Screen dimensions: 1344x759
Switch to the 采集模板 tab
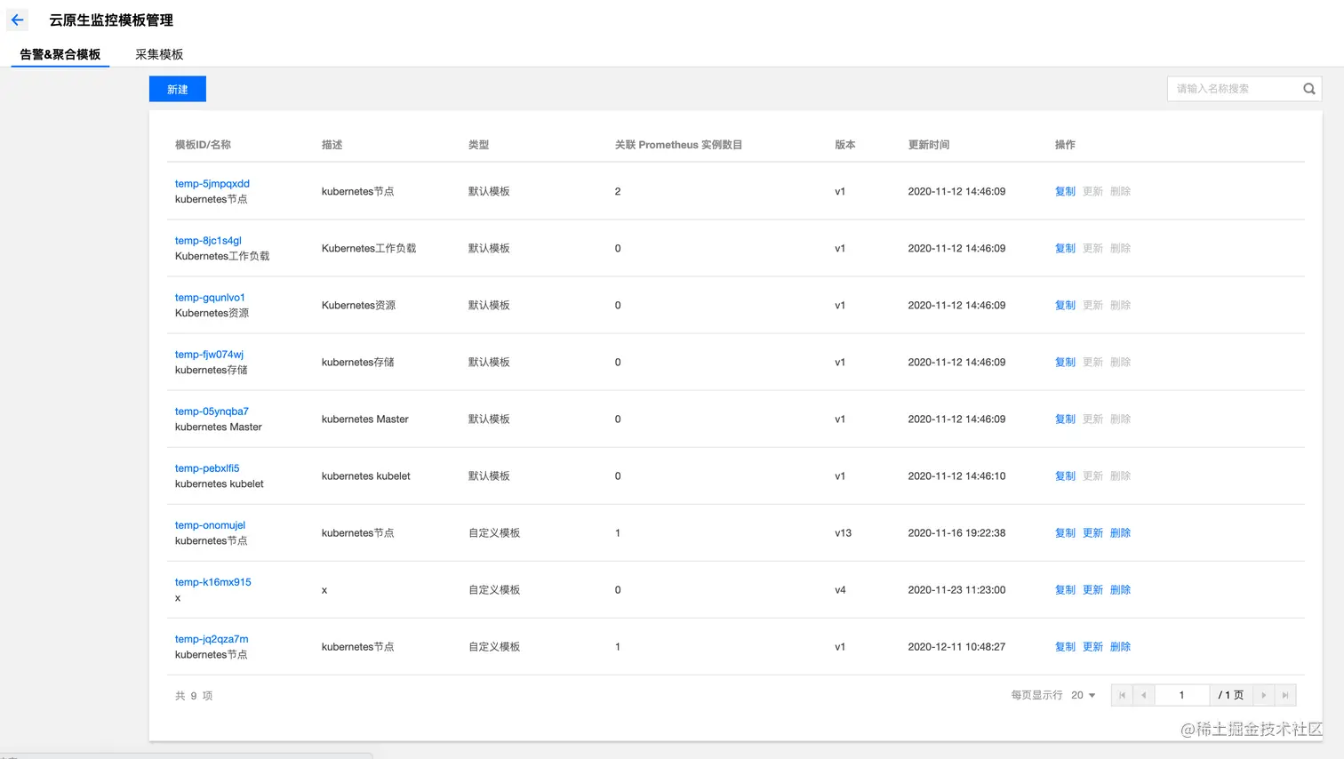159,54
